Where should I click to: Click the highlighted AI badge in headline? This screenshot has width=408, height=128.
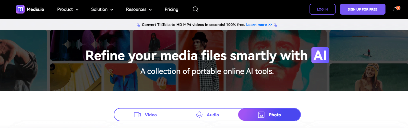320,55
